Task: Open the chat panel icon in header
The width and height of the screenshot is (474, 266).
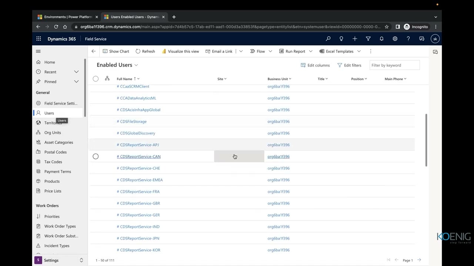Action: click(x=422, y=39)
